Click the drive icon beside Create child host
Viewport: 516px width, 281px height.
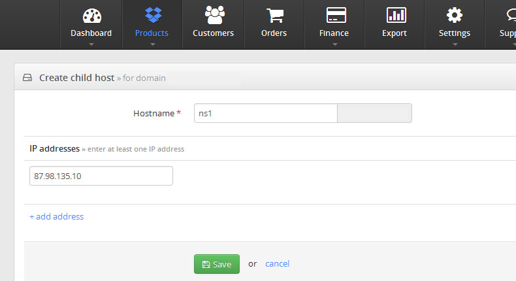(x=27, y=78)
